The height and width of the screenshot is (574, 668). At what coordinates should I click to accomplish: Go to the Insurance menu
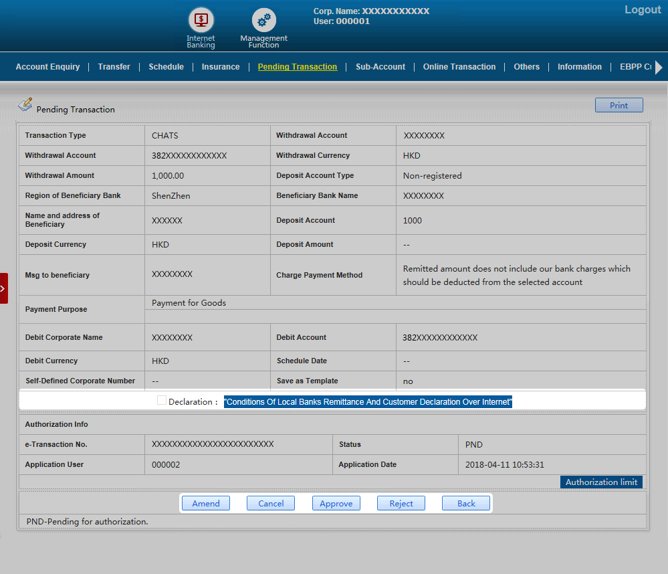[x=221, y=67]
